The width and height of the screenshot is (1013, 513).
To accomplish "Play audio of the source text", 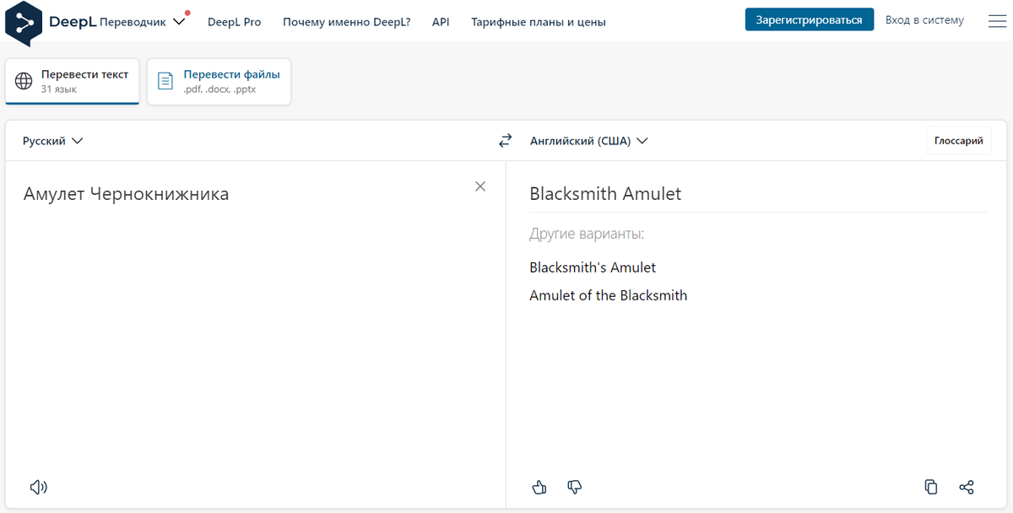I will [38, 487].
